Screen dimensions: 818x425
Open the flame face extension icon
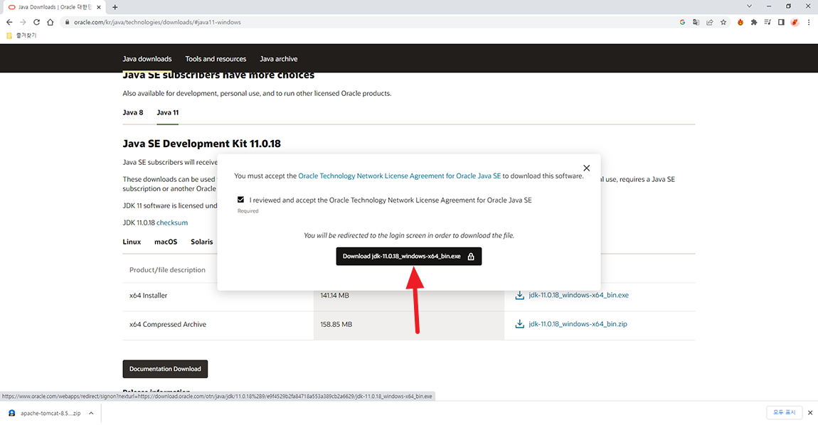(x=740, y=23)
